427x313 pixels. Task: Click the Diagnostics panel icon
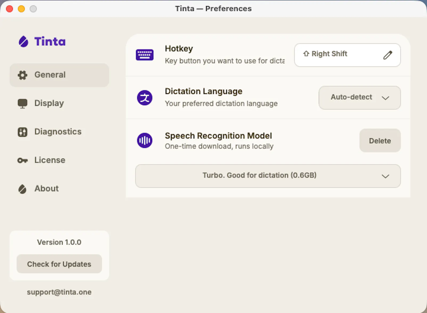(x=22, y=132)
